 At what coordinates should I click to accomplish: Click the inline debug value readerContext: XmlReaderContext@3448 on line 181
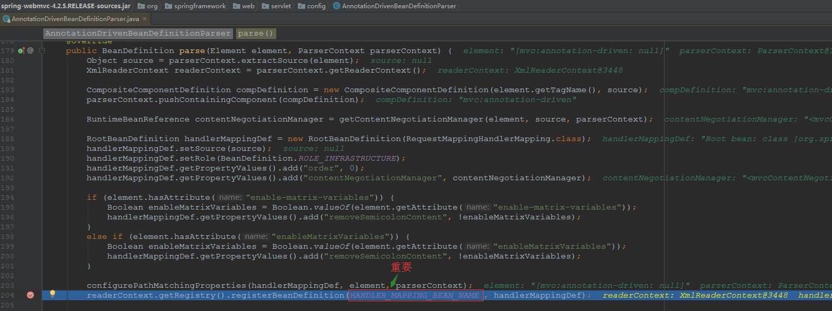pos(530,71)
